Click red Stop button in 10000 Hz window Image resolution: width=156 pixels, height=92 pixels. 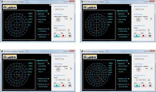143,86
